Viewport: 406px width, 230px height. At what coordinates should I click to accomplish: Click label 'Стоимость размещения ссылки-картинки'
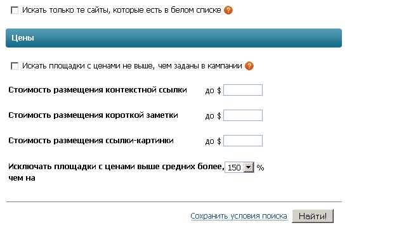click(x=91, y=141)
